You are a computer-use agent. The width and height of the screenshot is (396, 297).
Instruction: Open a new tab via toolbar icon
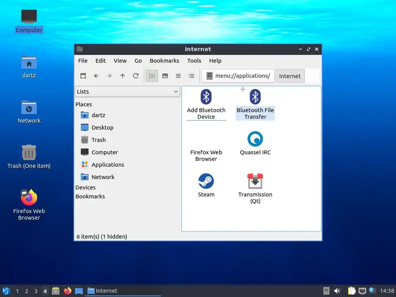pyautogui.click(x=83, y=76)
